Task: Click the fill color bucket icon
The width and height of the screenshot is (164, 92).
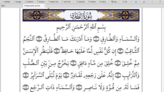Action: click(x=144, y=2)
